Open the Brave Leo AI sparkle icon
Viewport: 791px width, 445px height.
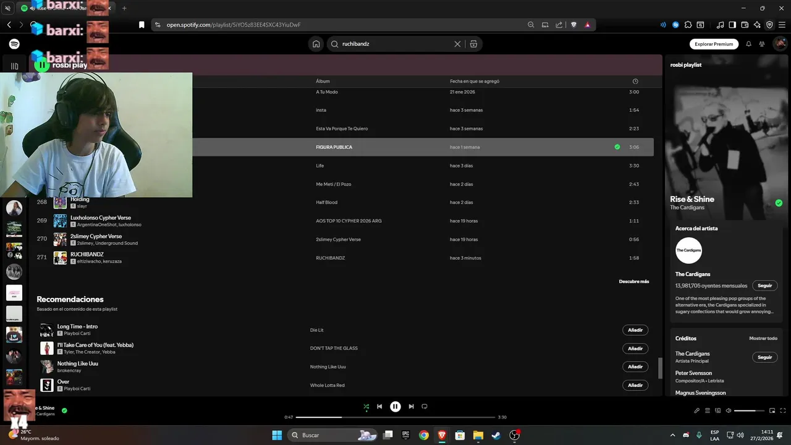pos(758,25)
